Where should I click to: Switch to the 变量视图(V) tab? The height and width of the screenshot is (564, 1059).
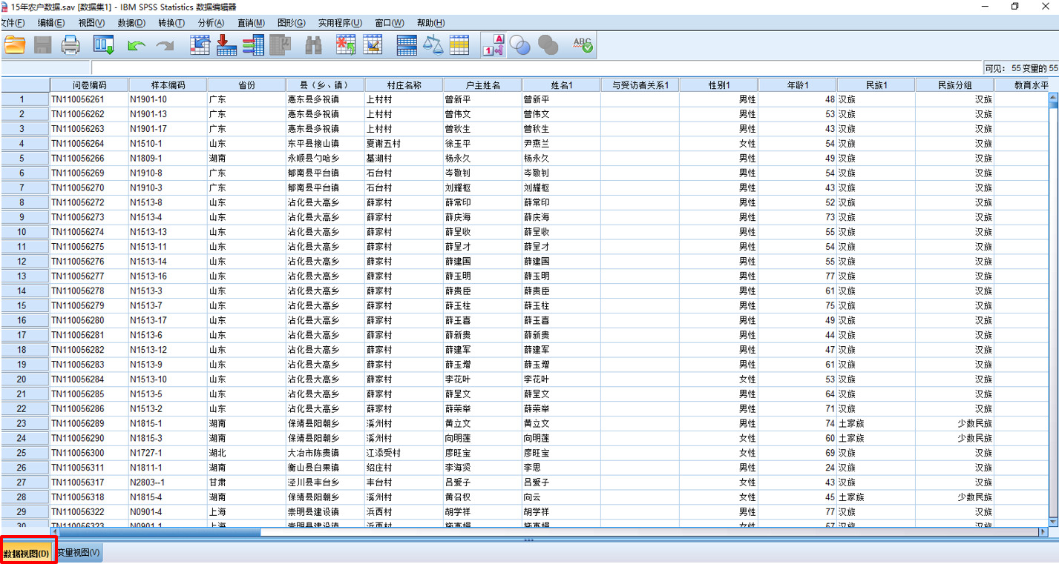pyautogui.click(x=79, y=553)
